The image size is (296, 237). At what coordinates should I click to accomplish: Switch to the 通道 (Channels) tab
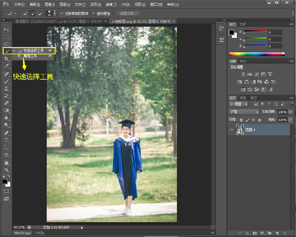click(243, 98)
